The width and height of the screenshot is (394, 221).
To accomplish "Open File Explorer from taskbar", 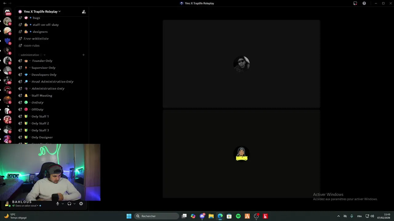I will point(211,216).
